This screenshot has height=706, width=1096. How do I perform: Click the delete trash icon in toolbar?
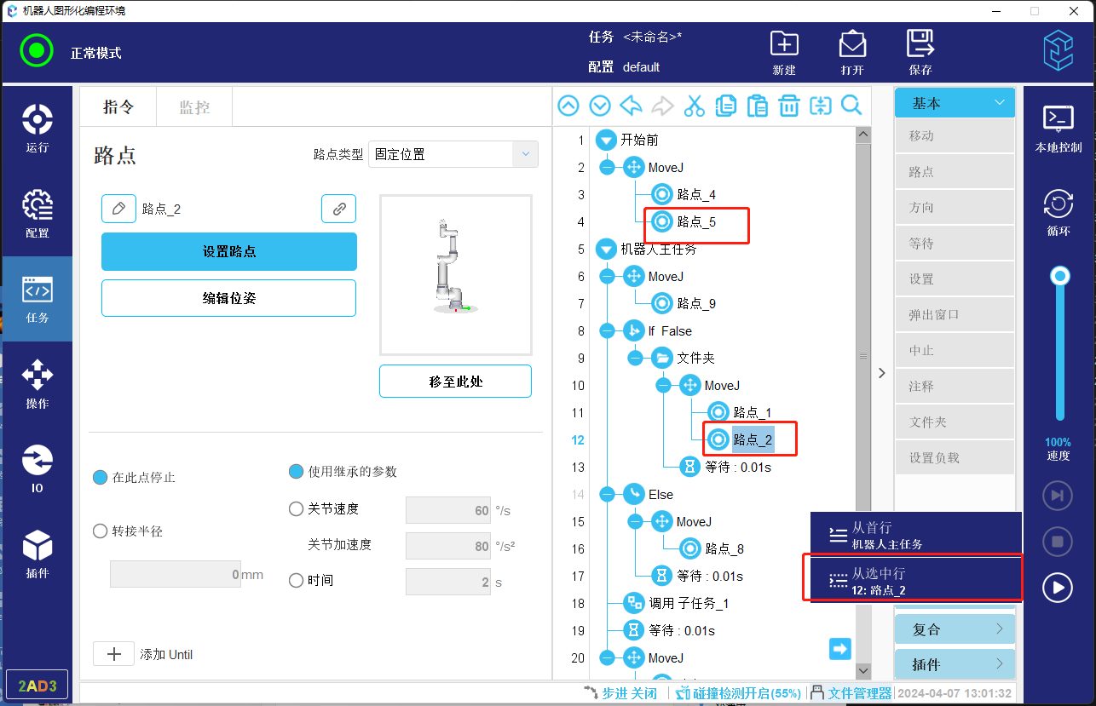pyautogui.click(x=789, y=106)
